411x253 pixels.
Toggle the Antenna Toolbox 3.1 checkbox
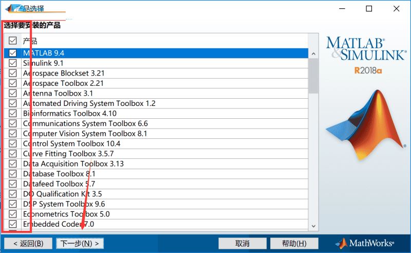[12, 93]
